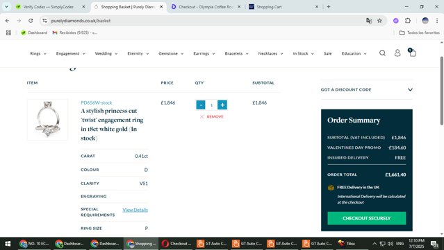This screenshot has width=444, height=250.
Task: Remove the ring from basket
Action: pyautogui.click(x=212, y=116)
